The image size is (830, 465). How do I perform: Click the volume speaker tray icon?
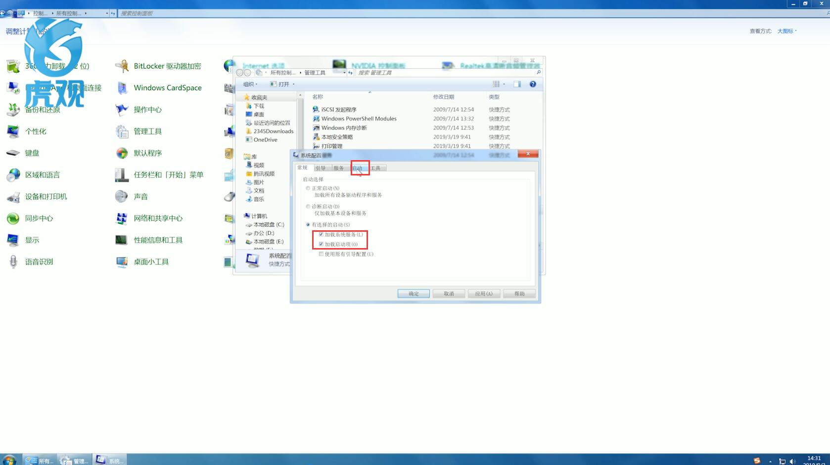coord(792,461)
